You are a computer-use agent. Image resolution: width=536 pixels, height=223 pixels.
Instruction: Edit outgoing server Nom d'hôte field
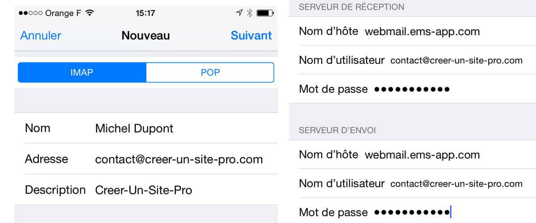(412, 155)
